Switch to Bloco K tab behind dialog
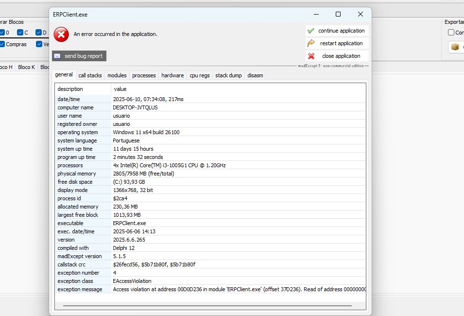Viewport: 464px width, 316px height. pyautogui.click(x=26, y=67)
